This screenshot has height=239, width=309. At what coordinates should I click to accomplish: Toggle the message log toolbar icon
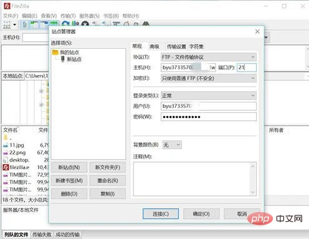[24, 25]
